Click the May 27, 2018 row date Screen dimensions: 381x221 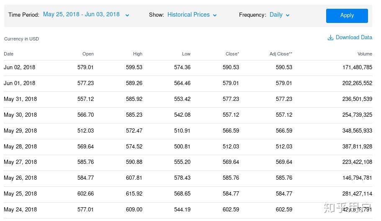(x=20, y=162)
